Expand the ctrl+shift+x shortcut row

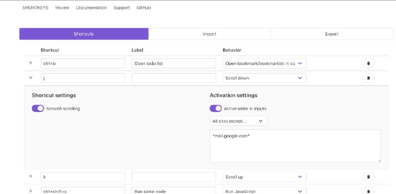click(31, 191)
